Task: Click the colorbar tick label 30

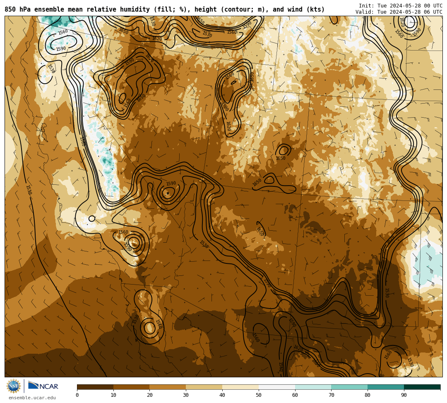Action: (186, 395)
